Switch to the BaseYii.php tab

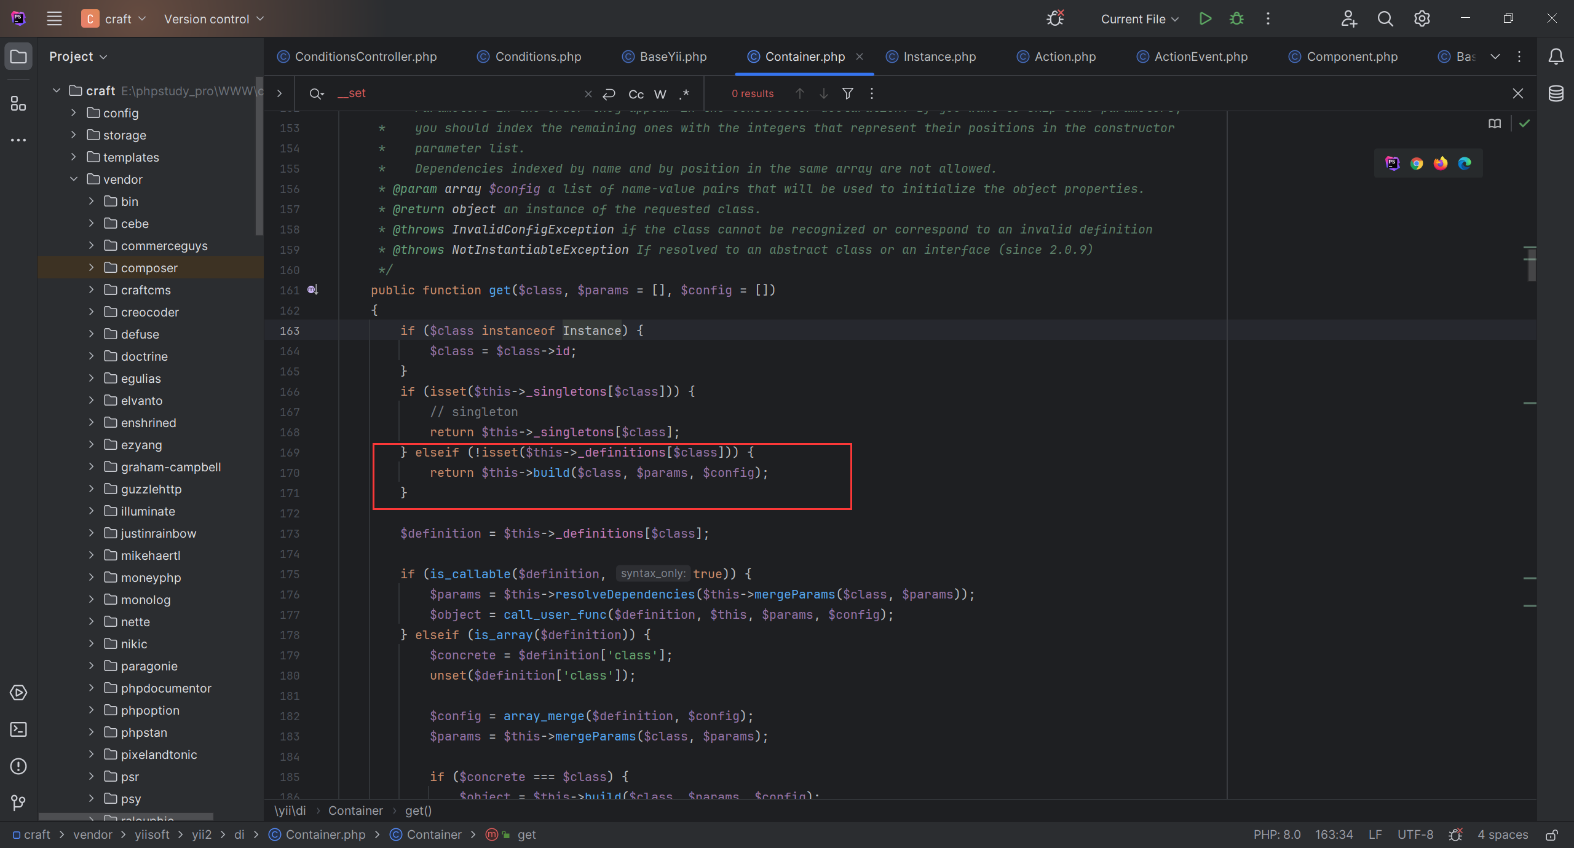click(673, 57)
